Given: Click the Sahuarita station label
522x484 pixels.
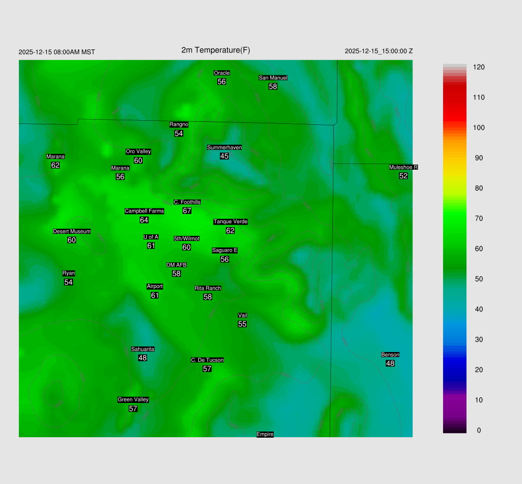Looking at the screenshot, I should tap(143, 349).
